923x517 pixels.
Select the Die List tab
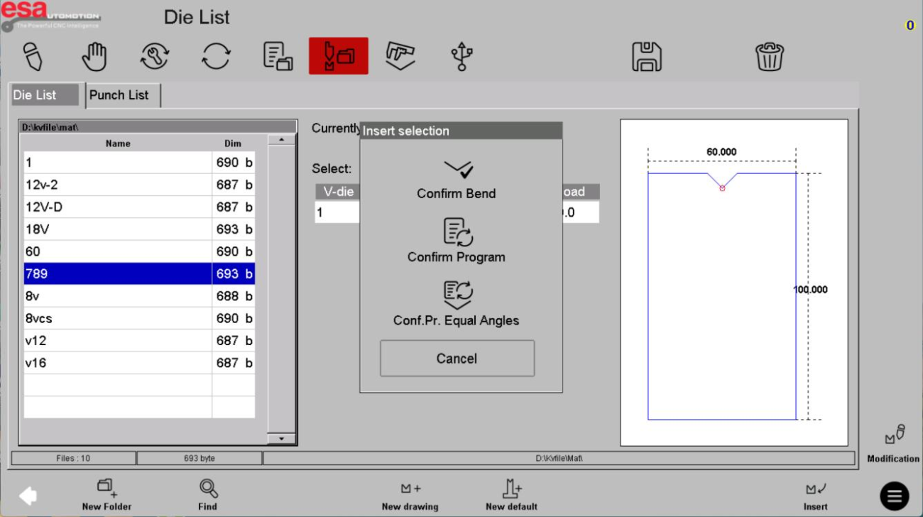pos(45,95)
